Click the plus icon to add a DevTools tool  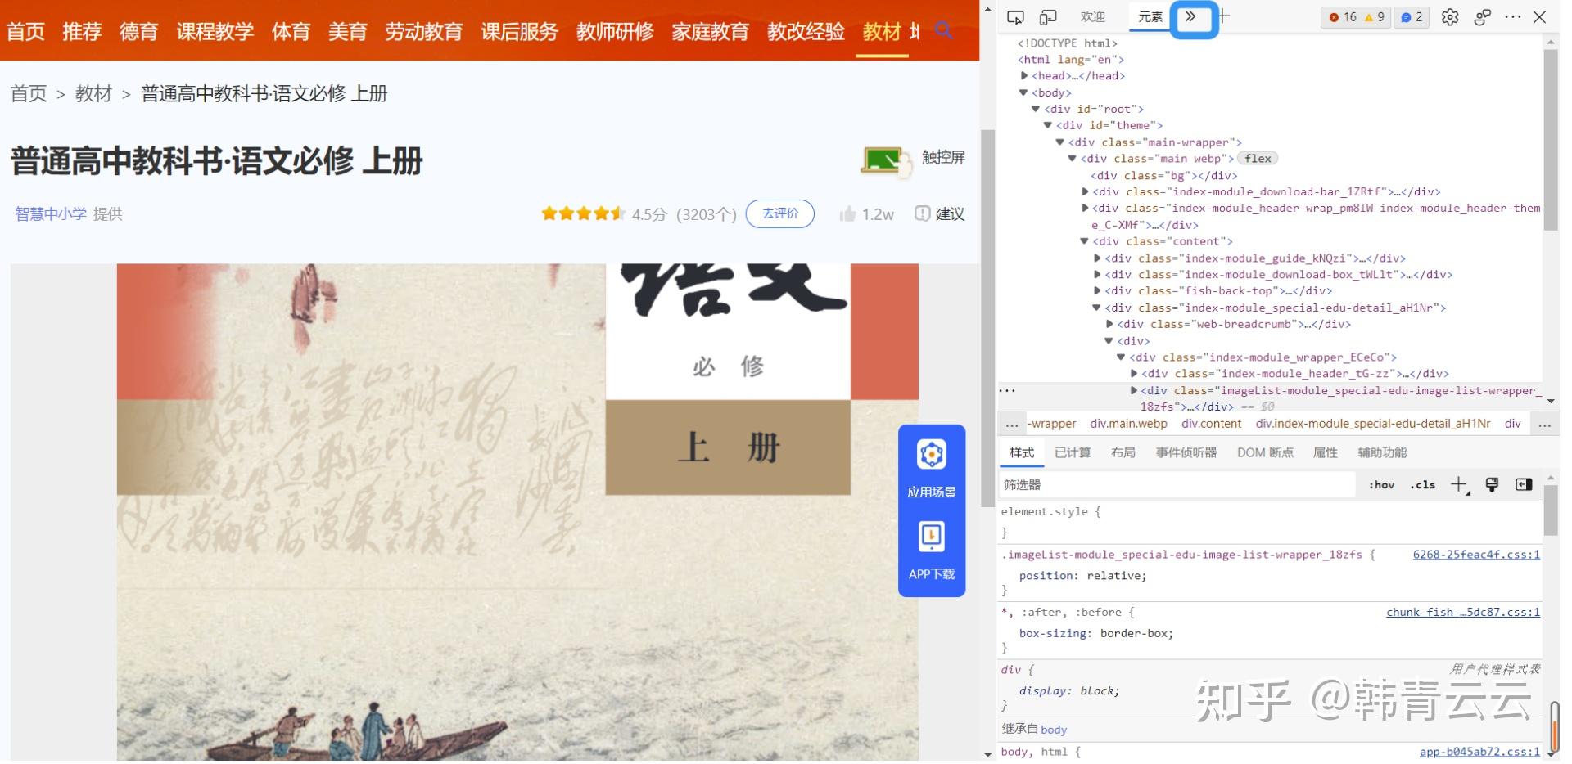1224,16
